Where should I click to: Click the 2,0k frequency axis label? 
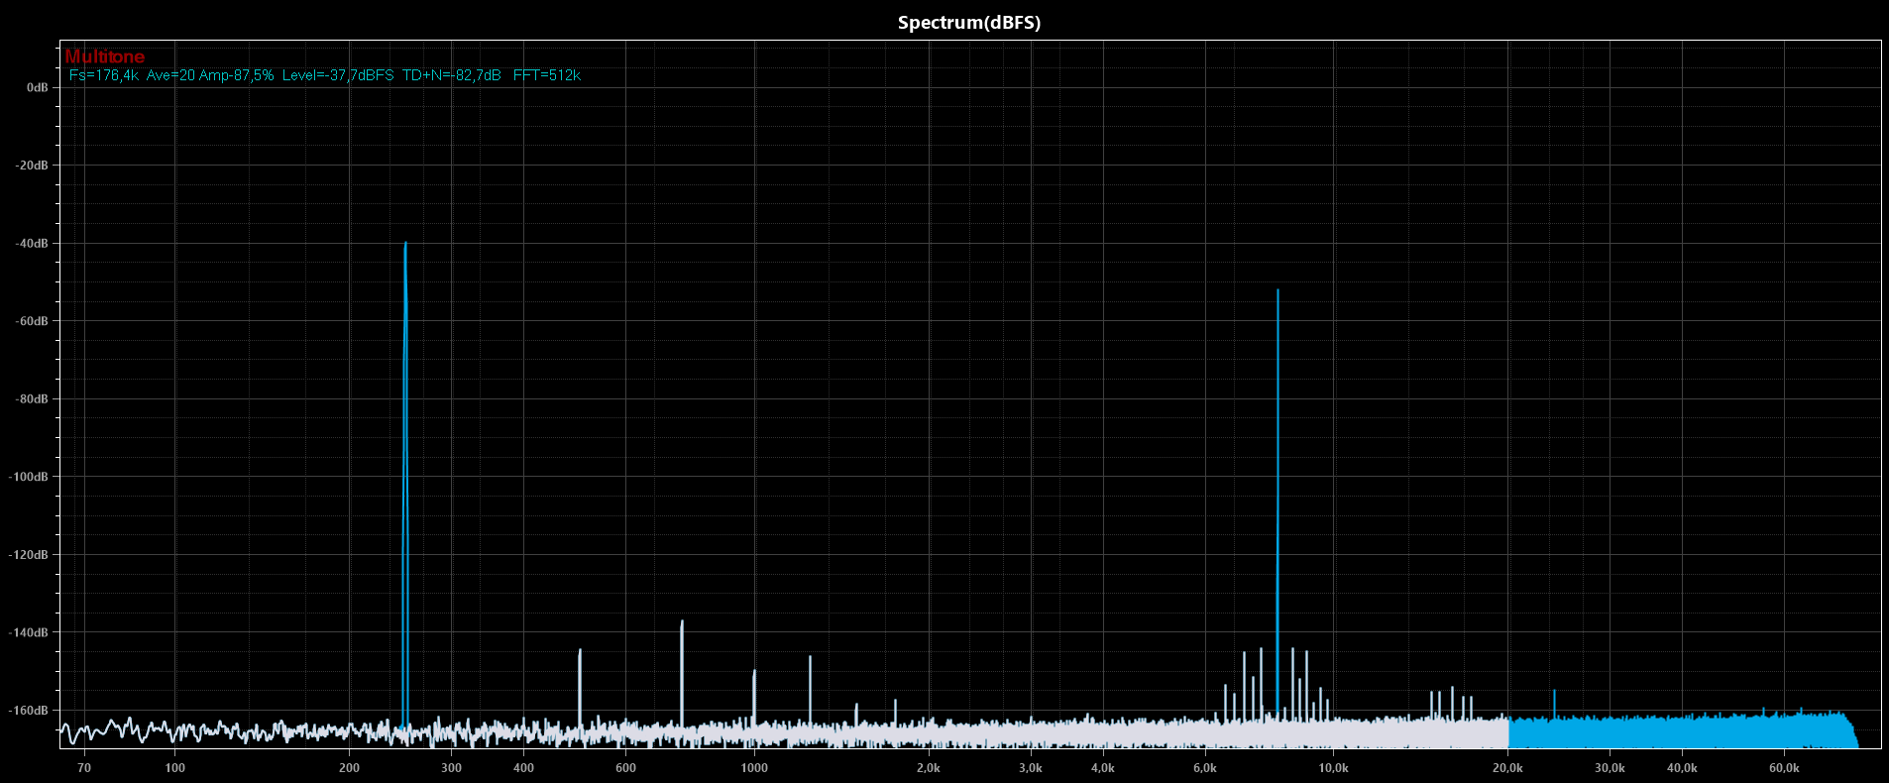tap(929, 767)
